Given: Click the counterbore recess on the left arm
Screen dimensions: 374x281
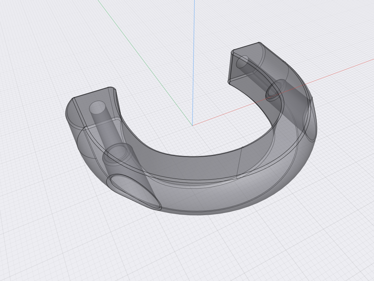Looking at the screenshot, I should (118, 155).
